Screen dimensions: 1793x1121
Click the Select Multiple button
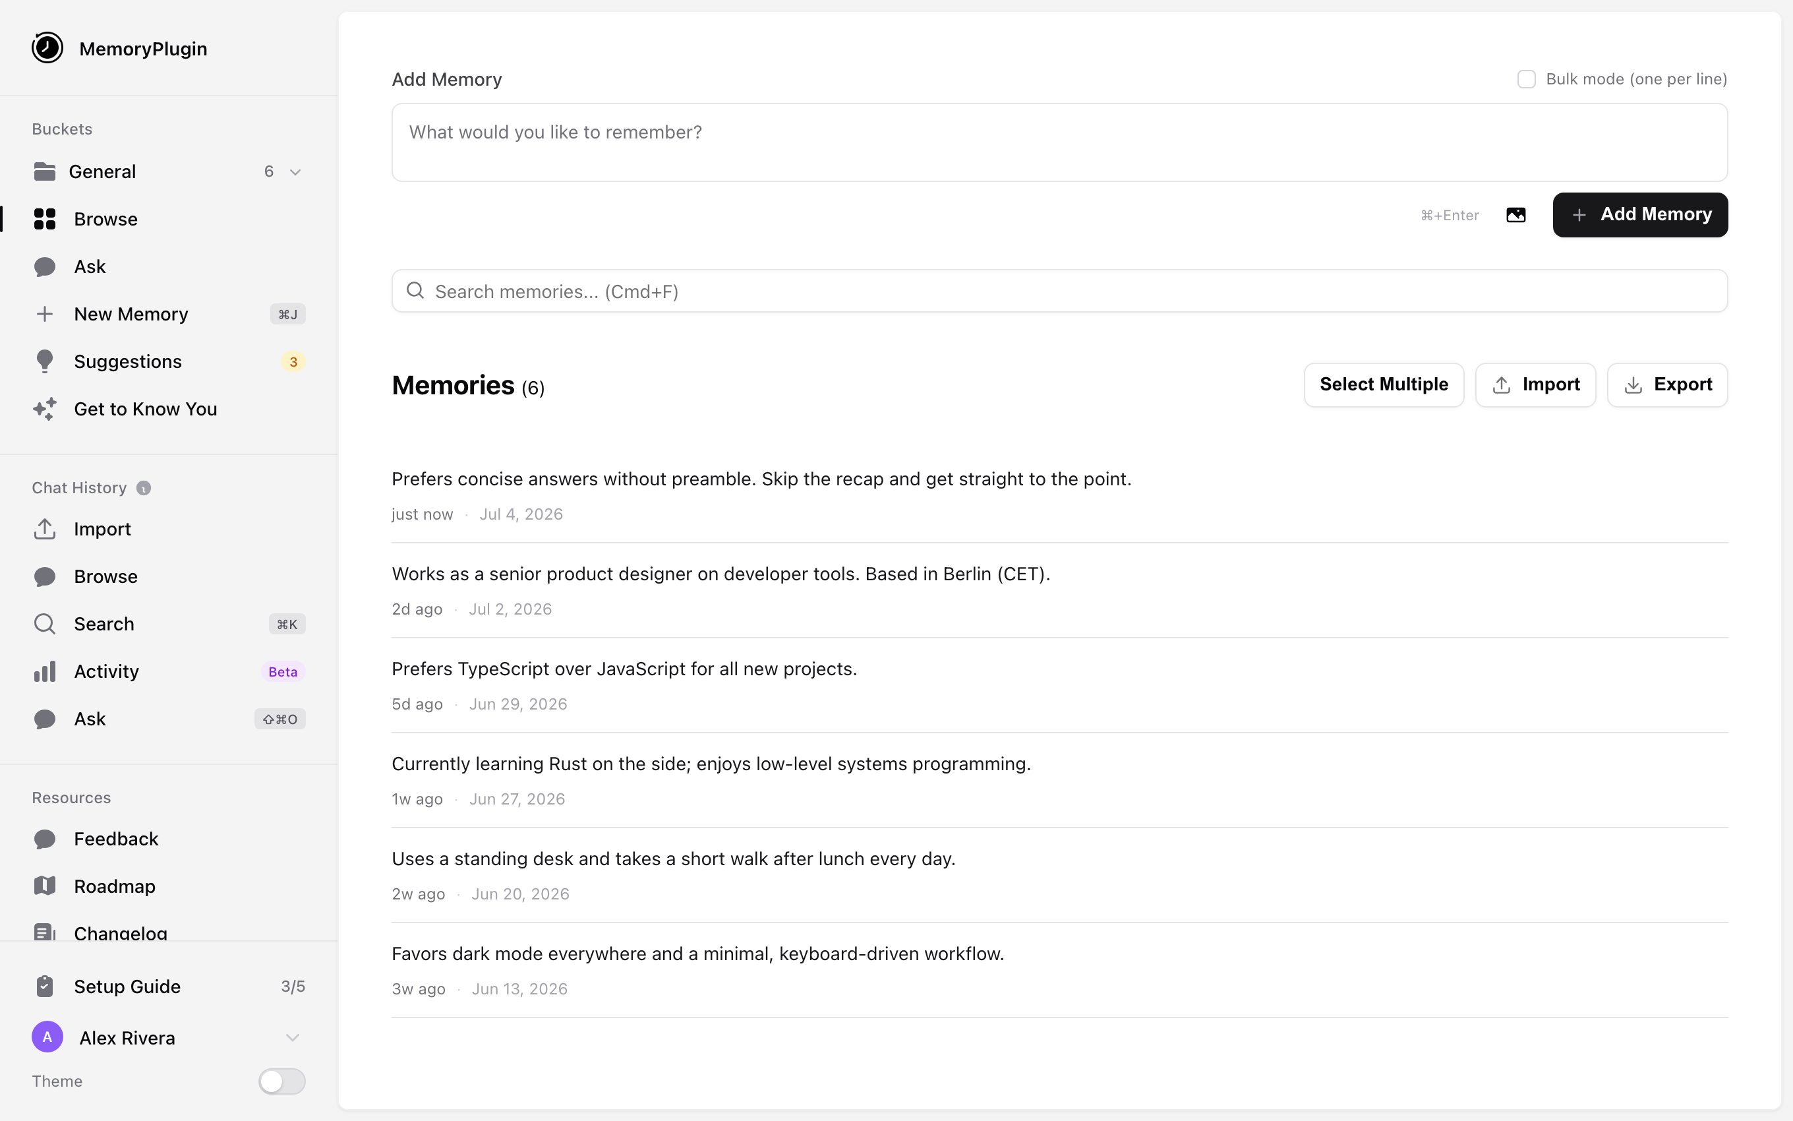[1384, 385]
